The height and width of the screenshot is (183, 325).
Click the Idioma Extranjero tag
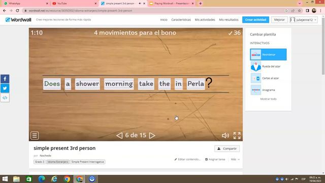pos(57,162)
